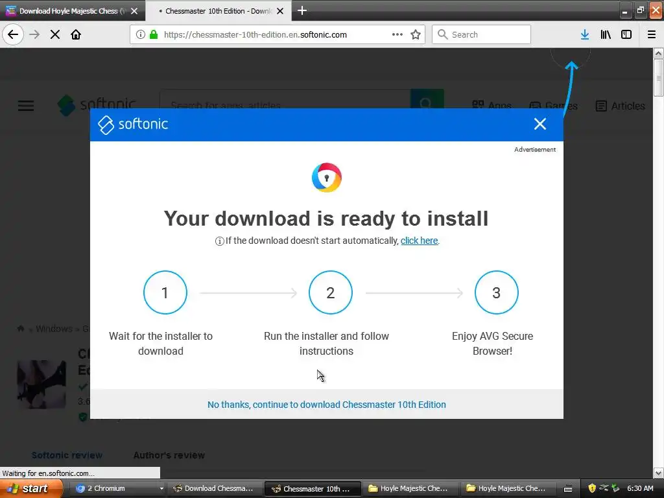The height and width of the screenshot is (498, 664).
Task: Click the Softonic logo in popup header
Action: pyautogui.click(x=133, y=124)
